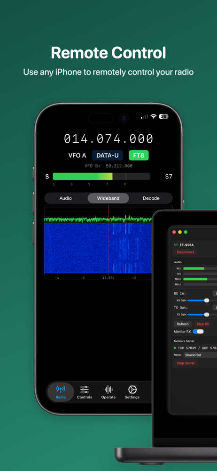Screen dimensions: 217x471
Task: Open the Radio tab icon
Action: coord(61,390)
